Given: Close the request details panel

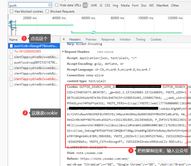Looking at the screenshot, I should (x=64, y=39).
